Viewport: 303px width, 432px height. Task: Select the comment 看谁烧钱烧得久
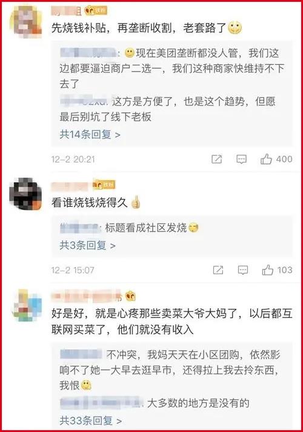pos(90,203)
